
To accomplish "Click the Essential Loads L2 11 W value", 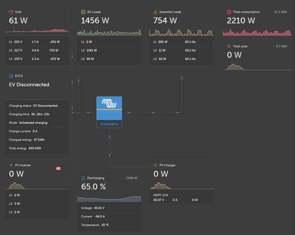I will [x=162, y=50].
